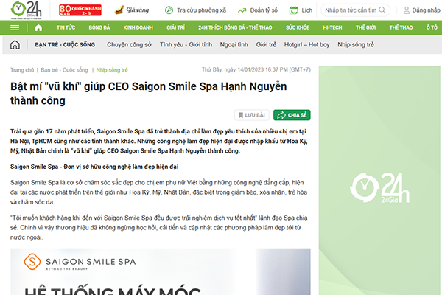
Task: Click the HỆ THỐNG MÁY MÓC article image
Action: click(161, 271)
